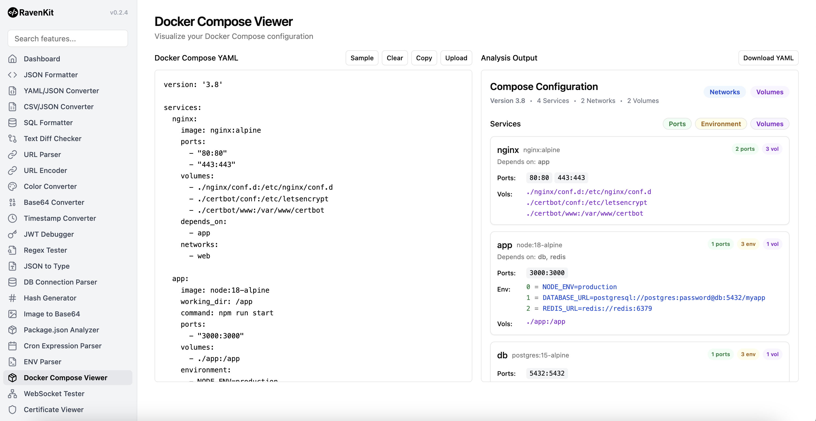
Task: Click the Search features input field
Action: point(68,39)
